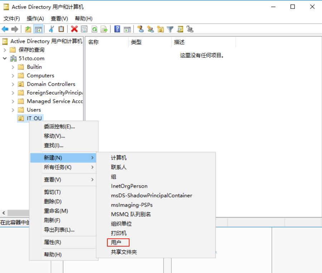Click the 名称 column header
Viewport: 322px width, 273px height.
click(94, 42)
